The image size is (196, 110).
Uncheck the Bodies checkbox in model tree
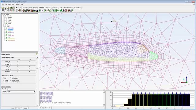(x=6, y=24)
